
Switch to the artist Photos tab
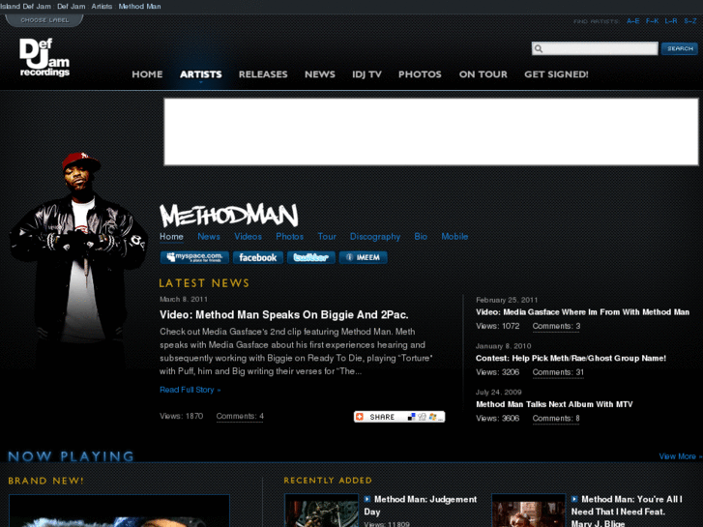click(290, 236)
